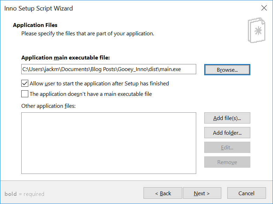This screenshot has height=204, width=273.
Task: Close the Inno Setup Script Wizard window
Action: 264,8
